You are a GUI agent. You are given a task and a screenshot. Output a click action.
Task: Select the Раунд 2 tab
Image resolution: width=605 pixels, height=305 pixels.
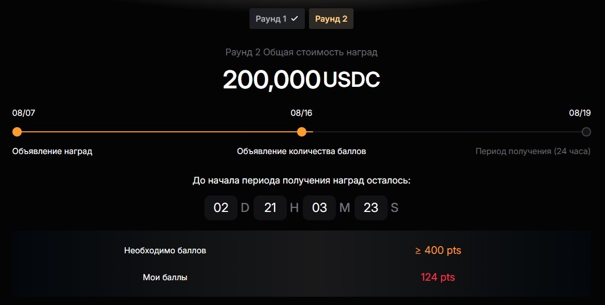331,19
